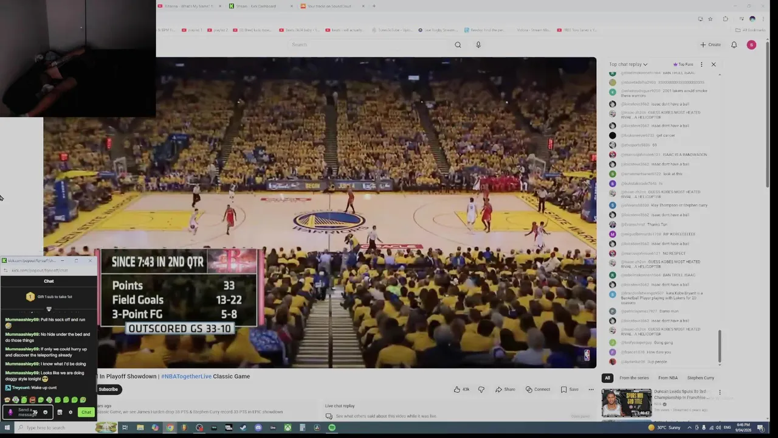778x438 pixels.
Task: Click the YouTube search magnifier icon
Action: (x=458, y=44)
